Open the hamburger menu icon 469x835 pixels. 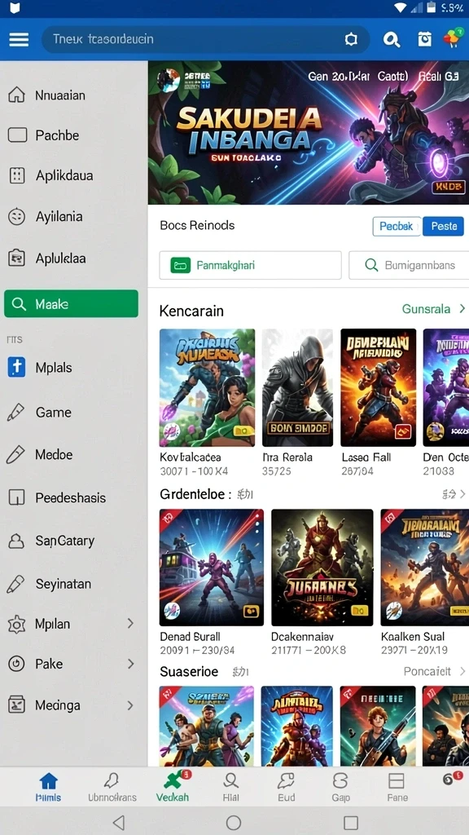click(x=19, y=39)
